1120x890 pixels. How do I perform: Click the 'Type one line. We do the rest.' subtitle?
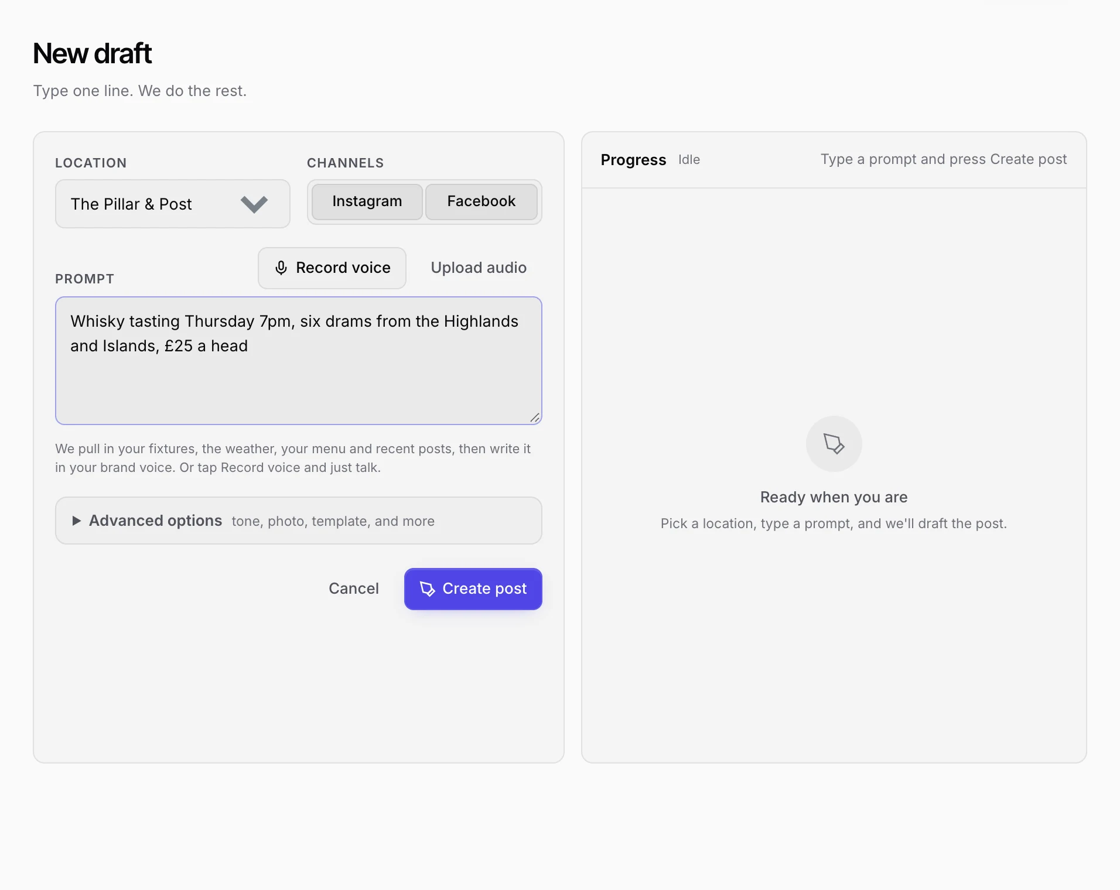coord(139,91)
